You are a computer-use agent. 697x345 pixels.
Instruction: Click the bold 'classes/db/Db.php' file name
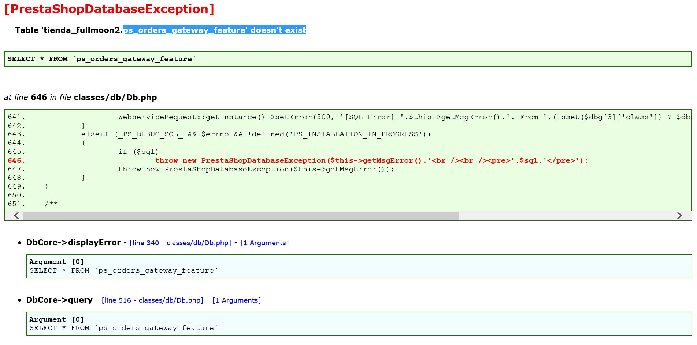tap(115, 98)
